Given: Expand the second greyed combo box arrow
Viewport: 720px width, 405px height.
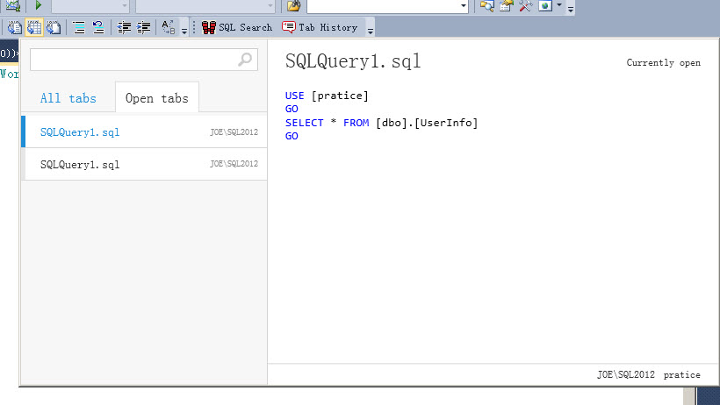Looking at the screenshot, I should pos(270,5).
